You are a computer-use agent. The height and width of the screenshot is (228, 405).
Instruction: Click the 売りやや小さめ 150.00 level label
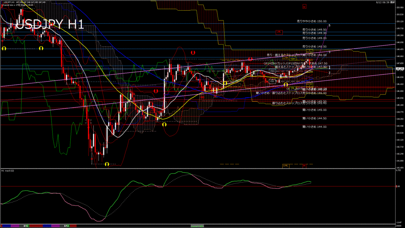point(312,21)
